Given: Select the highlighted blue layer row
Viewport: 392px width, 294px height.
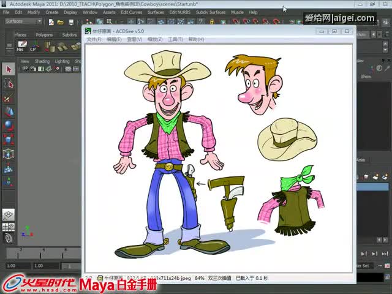Looking at the screenshot, I should (372, 187).
